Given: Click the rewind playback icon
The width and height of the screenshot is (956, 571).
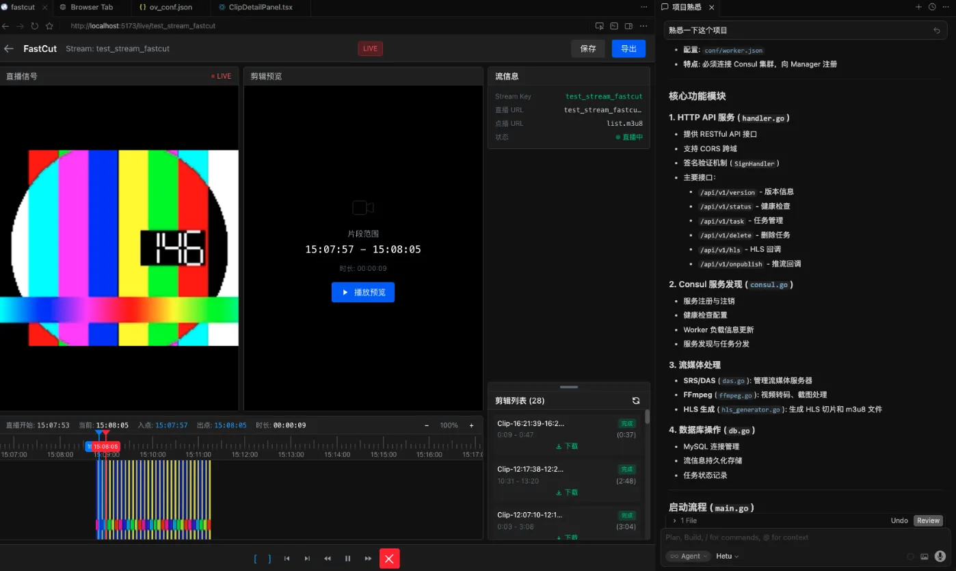Looking at the screenshot, I should 328,559.
